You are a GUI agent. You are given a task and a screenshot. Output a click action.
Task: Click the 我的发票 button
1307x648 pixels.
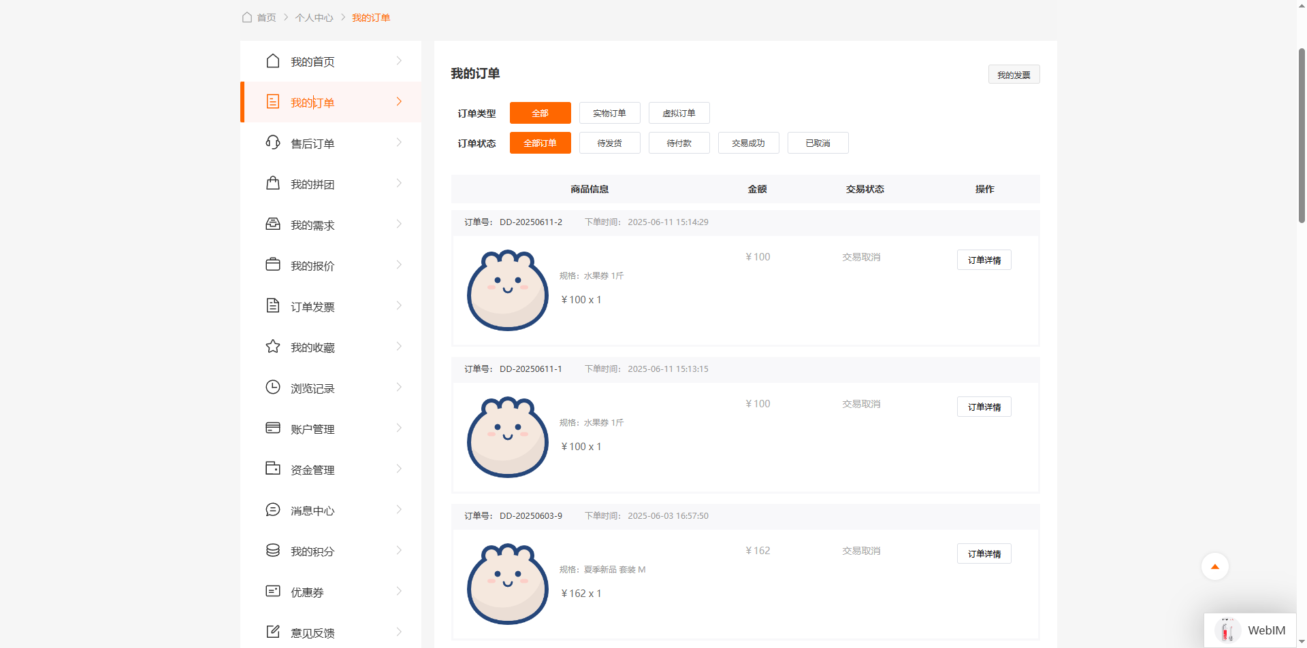pyautogui.click(x=1014, y=75)
